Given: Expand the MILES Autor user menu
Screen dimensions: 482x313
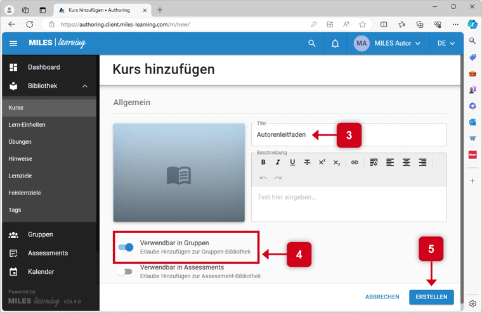Looking at the screenshot, I should 387,44.
